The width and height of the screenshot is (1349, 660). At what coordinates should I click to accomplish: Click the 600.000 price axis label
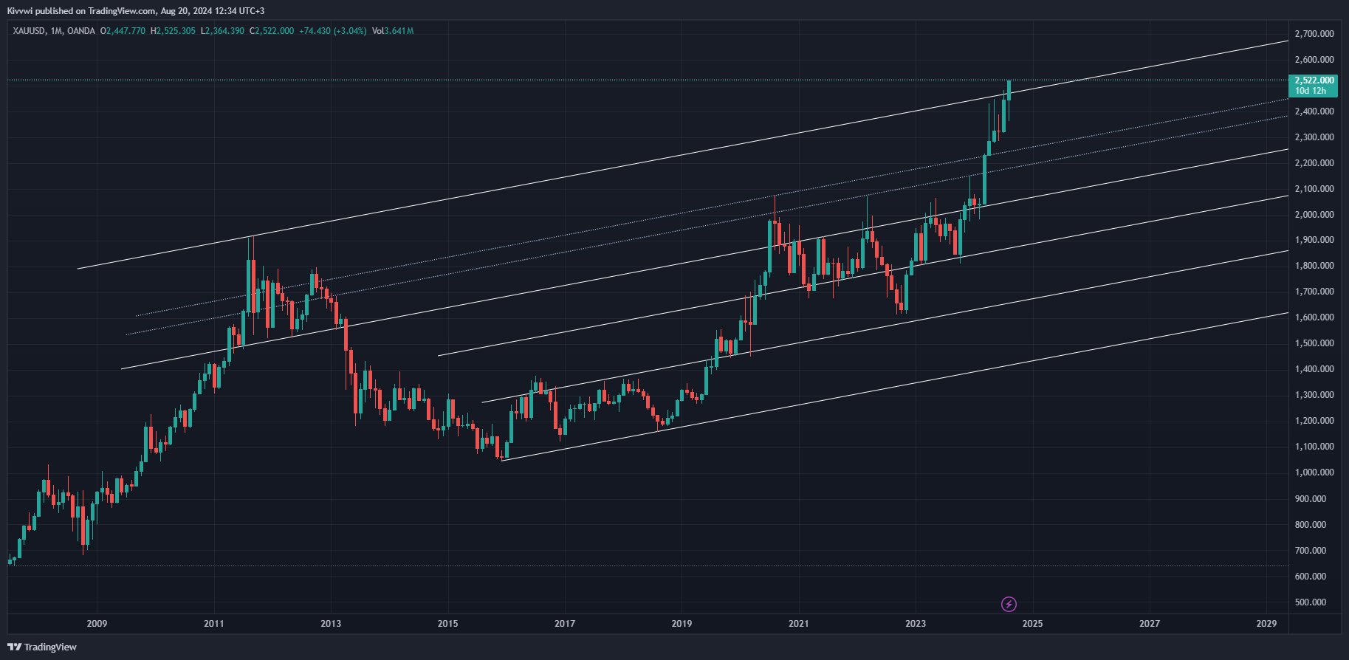1311,577
